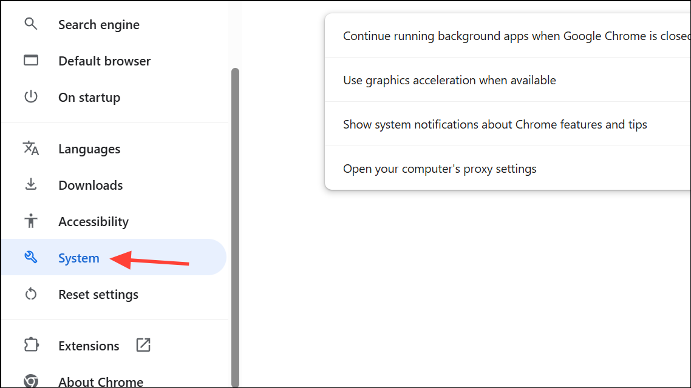Open the Search engine settings section
The width and height of the screenshot is (691, 388).
coord(98,25)
